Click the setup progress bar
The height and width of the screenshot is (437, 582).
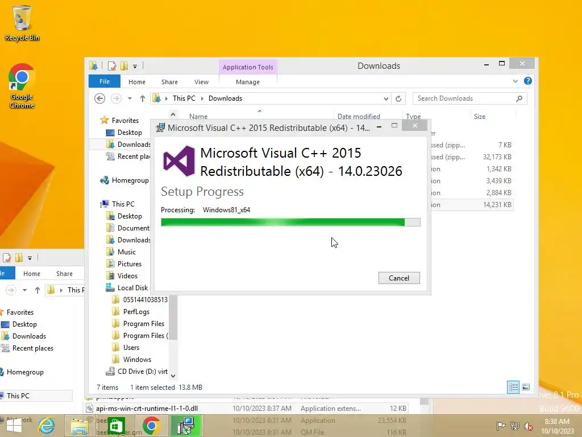coord(290,222)
